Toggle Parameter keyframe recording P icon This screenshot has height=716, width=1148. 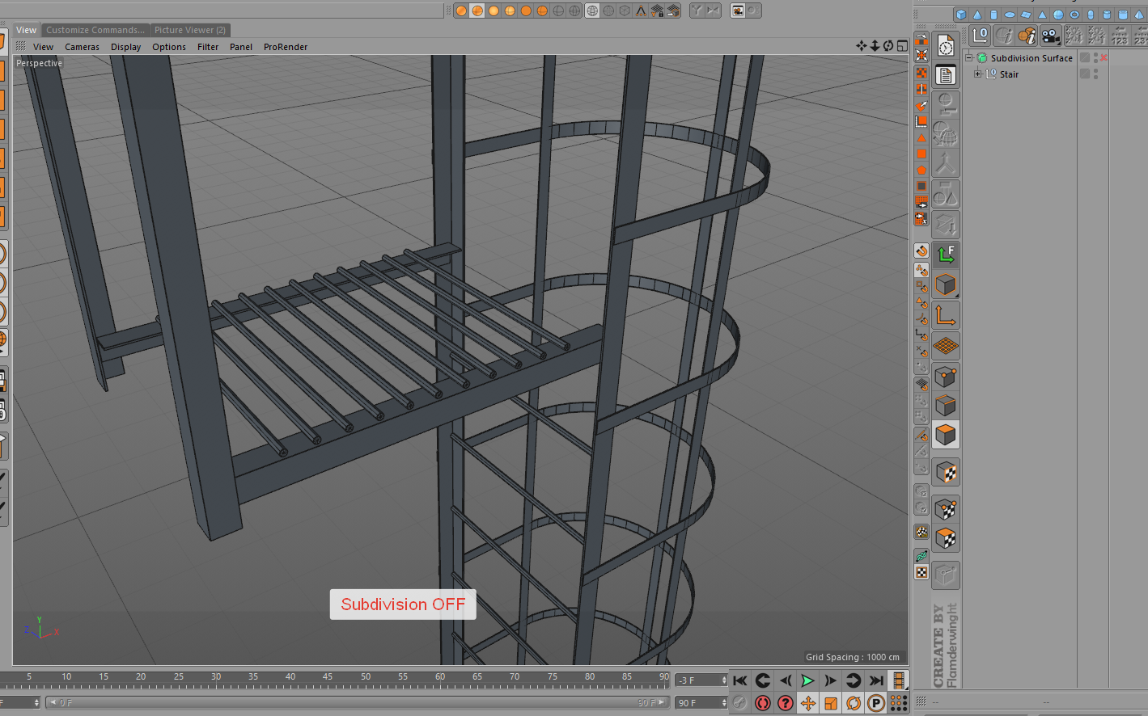pos(876,703)
